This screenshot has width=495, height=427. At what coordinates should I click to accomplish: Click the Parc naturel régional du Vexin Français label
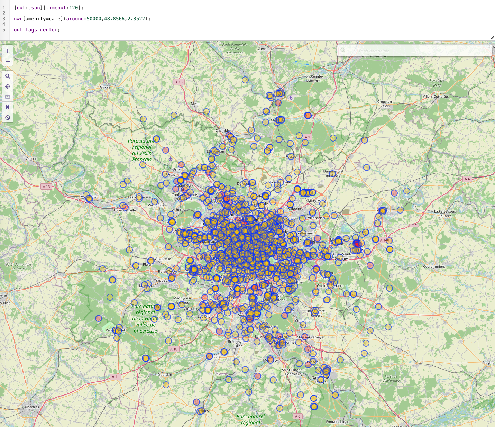(142, 150)
